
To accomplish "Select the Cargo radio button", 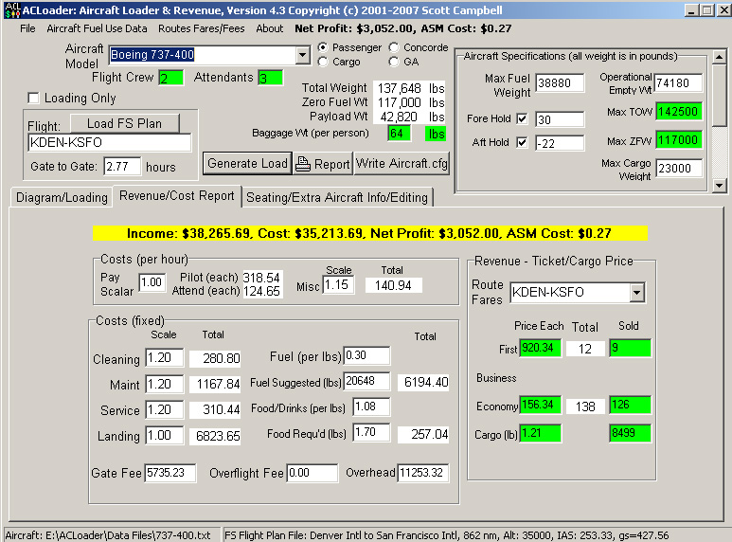I will (325, 62).
